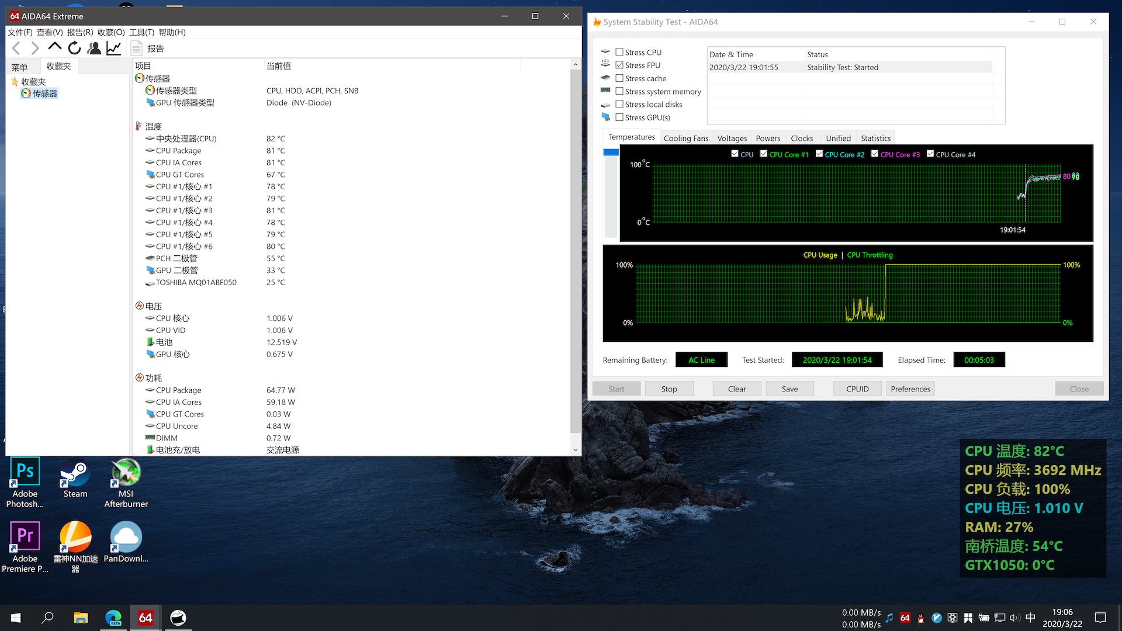This screenshot has width=1122, height=631.
Task: Toggle the CPU graph line checkbox
Action: pyautogui.click(x=735, y=154)
